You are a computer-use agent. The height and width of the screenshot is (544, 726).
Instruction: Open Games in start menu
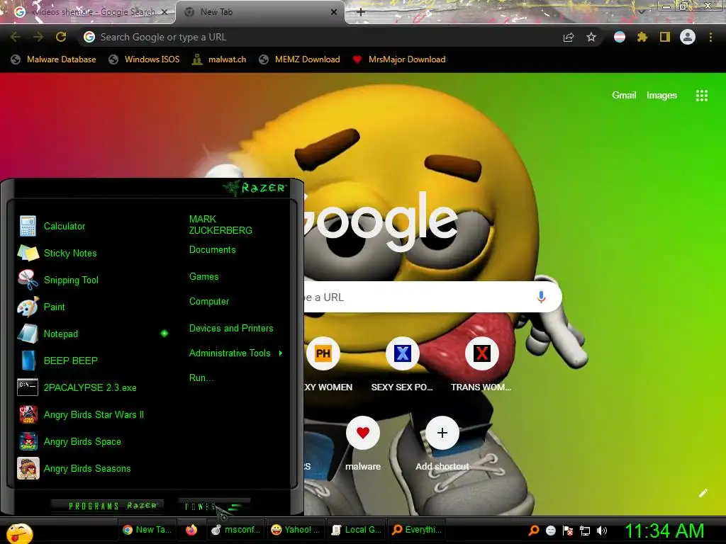(x=203, y=277)
